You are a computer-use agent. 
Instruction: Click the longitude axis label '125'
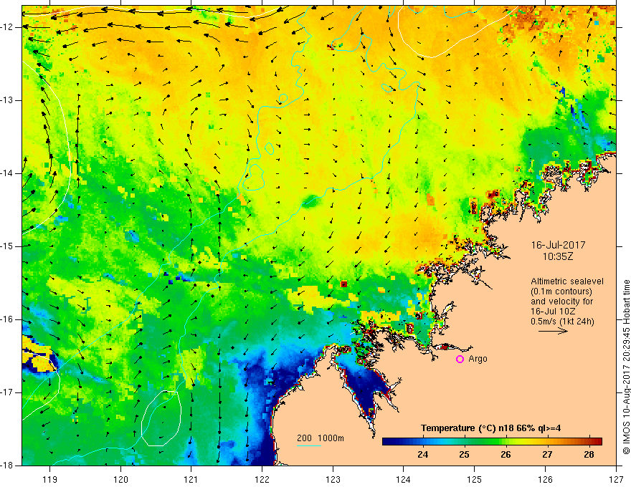point(475,479)
